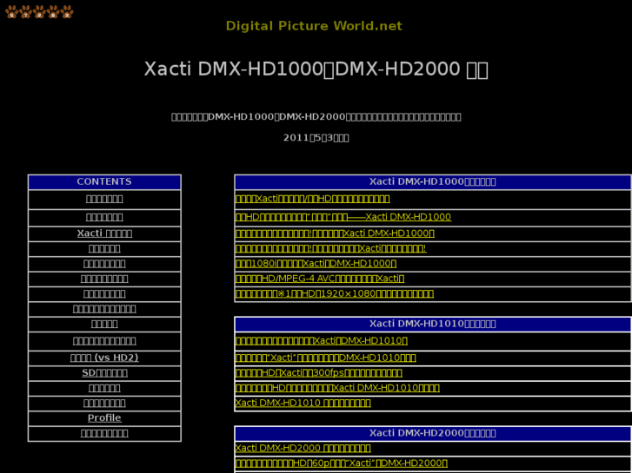Image resolution: width=632 pixels, height=473 pixels.
Task: Open the CONTENTS link starting with Xacti
Action: (x=105, y=233)
